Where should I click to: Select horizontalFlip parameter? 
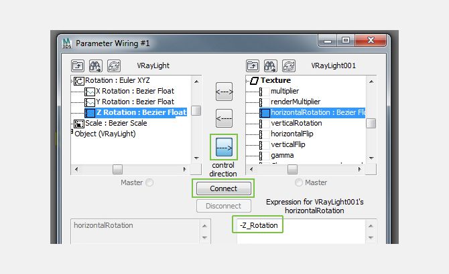coord(292,134)
